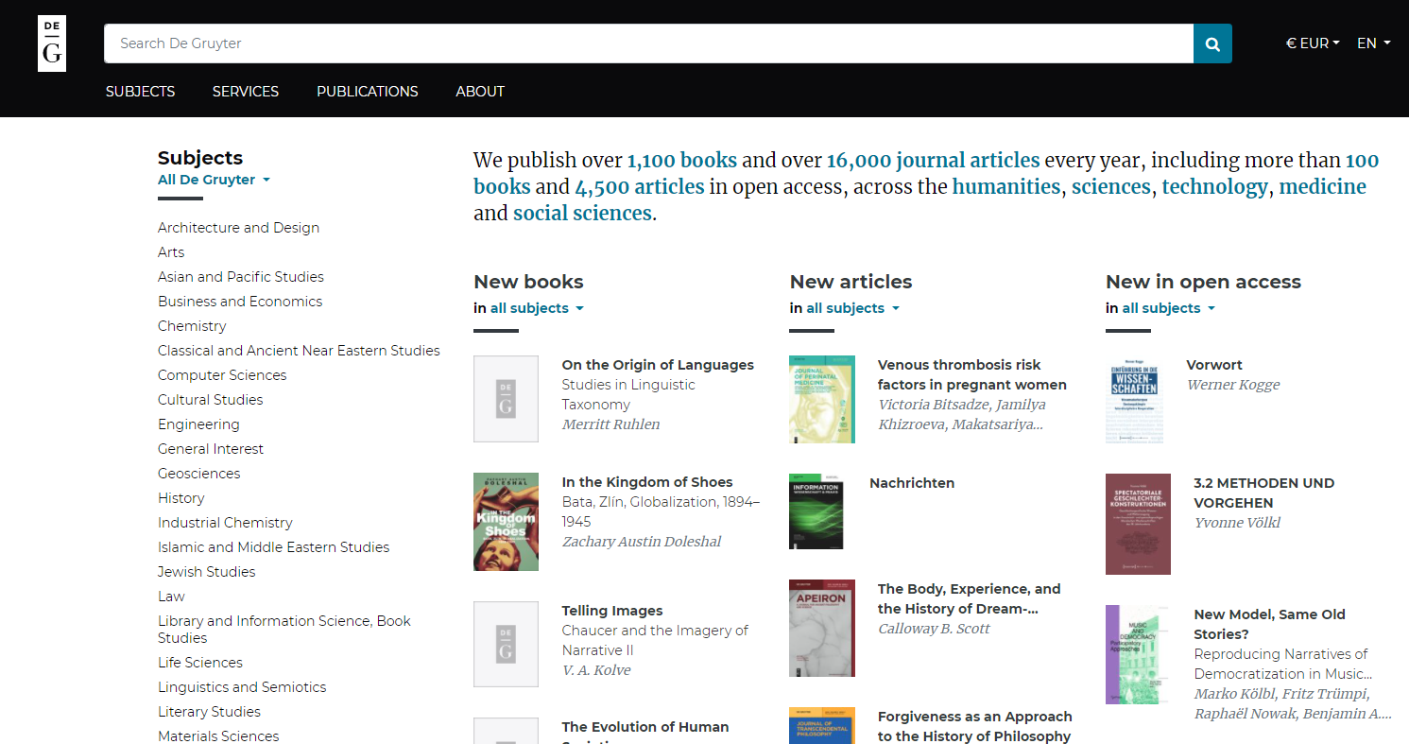Follow the humanities link
This screenshot has width=1409, height=744.
click(x=1005, y=187)
